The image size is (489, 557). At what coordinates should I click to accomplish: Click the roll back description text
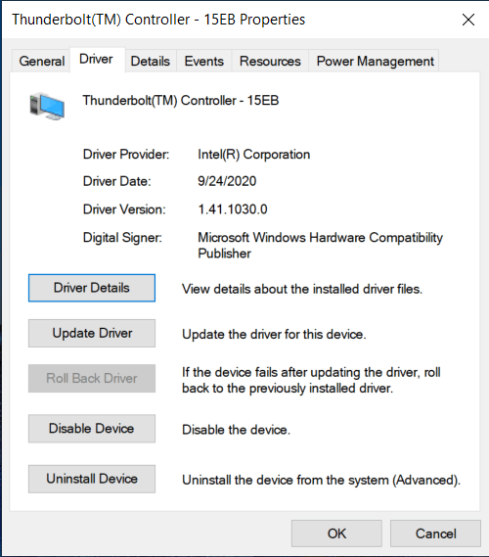pos(311,380)
